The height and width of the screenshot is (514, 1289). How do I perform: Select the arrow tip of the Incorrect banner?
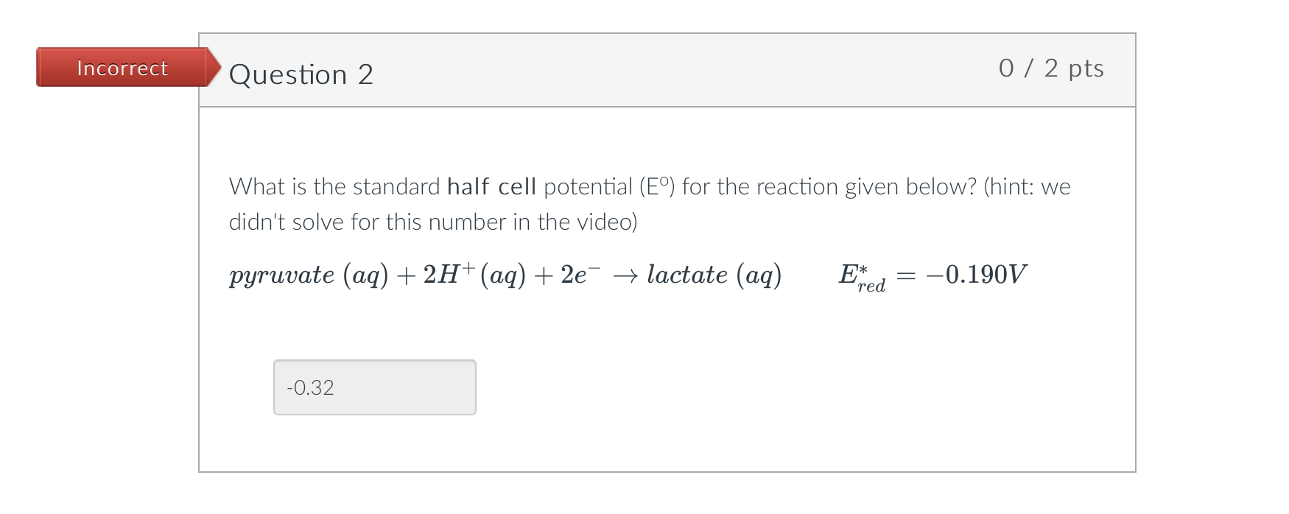(x=217, y=68)
